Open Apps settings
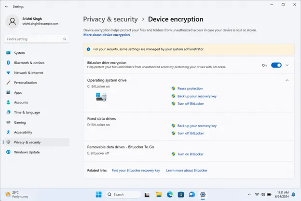 click(x=37, y=92)
